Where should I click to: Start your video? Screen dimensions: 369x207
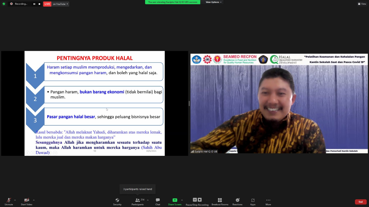26,201
